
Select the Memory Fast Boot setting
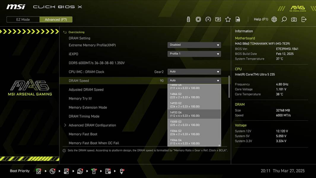(83, 134)
